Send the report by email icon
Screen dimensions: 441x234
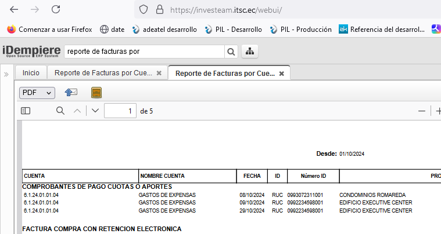71,93
